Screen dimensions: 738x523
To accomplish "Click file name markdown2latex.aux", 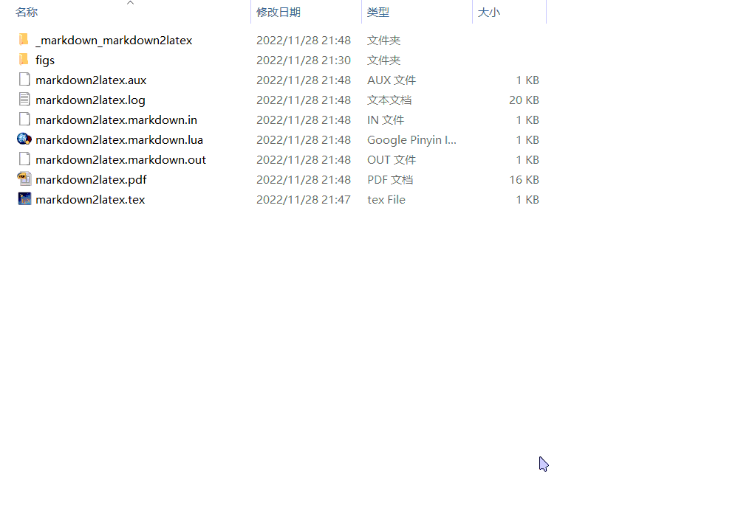I will click(91, 80).
